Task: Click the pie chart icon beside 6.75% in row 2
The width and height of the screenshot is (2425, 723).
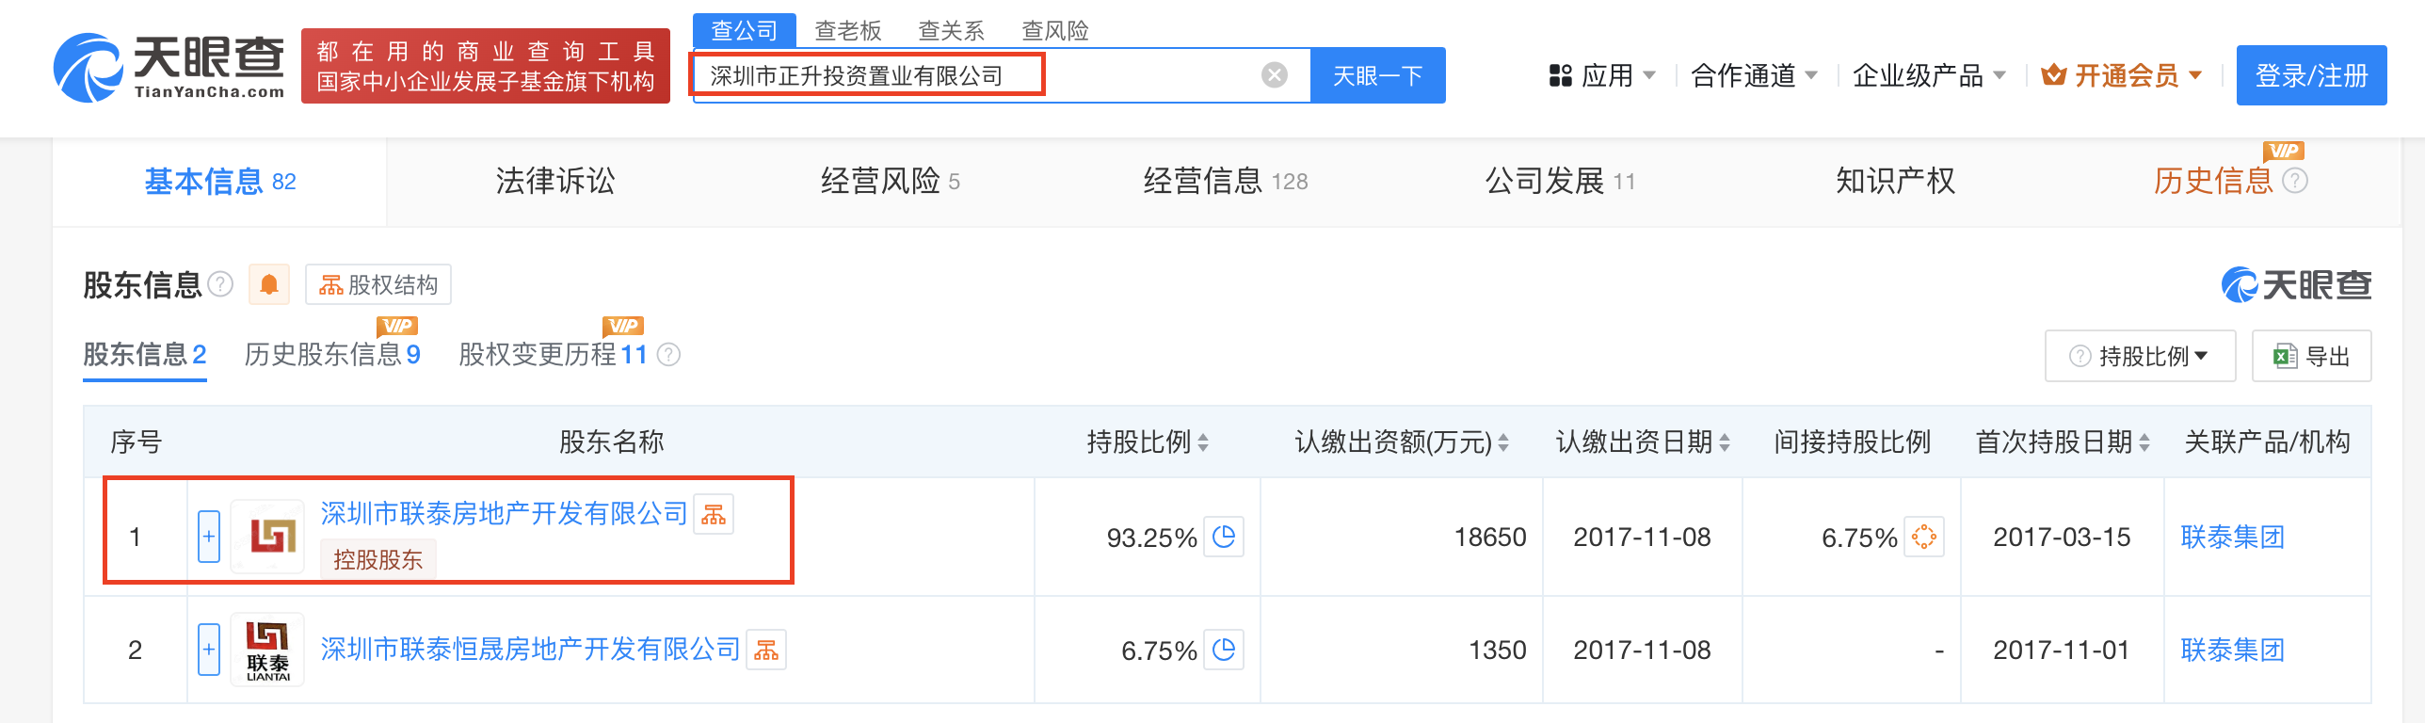Action: [1224, 650]
